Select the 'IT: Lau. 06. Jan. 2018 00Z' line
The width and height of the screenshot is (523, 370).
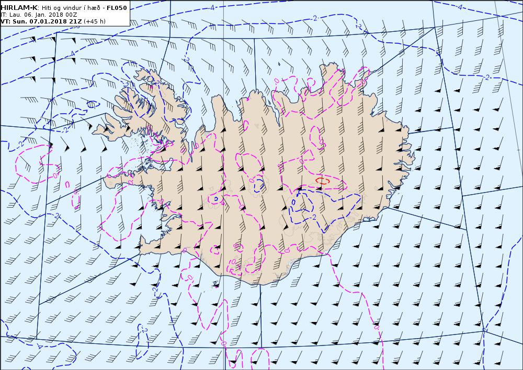click(x=39, y=15)
